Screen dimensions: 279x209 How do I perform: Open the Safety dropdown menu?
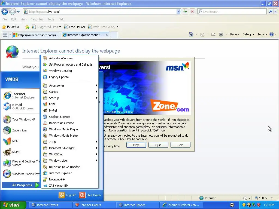point(248,34)
